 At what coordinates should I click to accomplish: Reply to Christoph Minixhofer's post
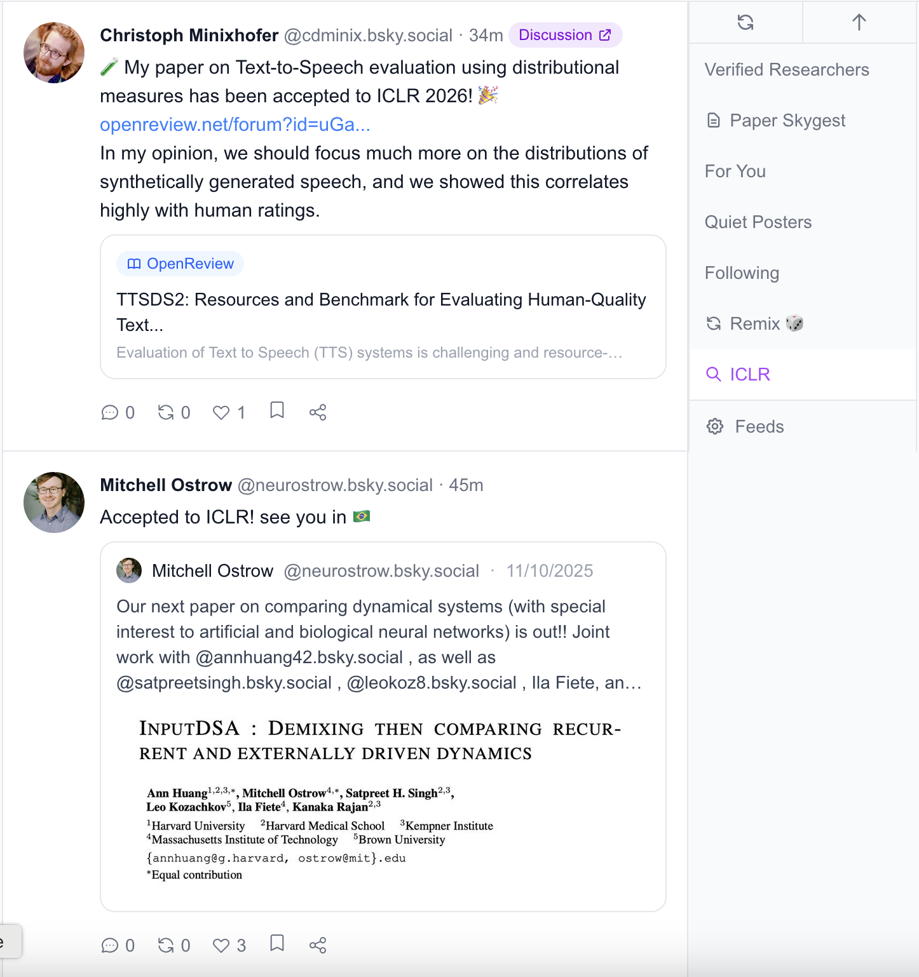pyautogui.click(x=110, y=413)
